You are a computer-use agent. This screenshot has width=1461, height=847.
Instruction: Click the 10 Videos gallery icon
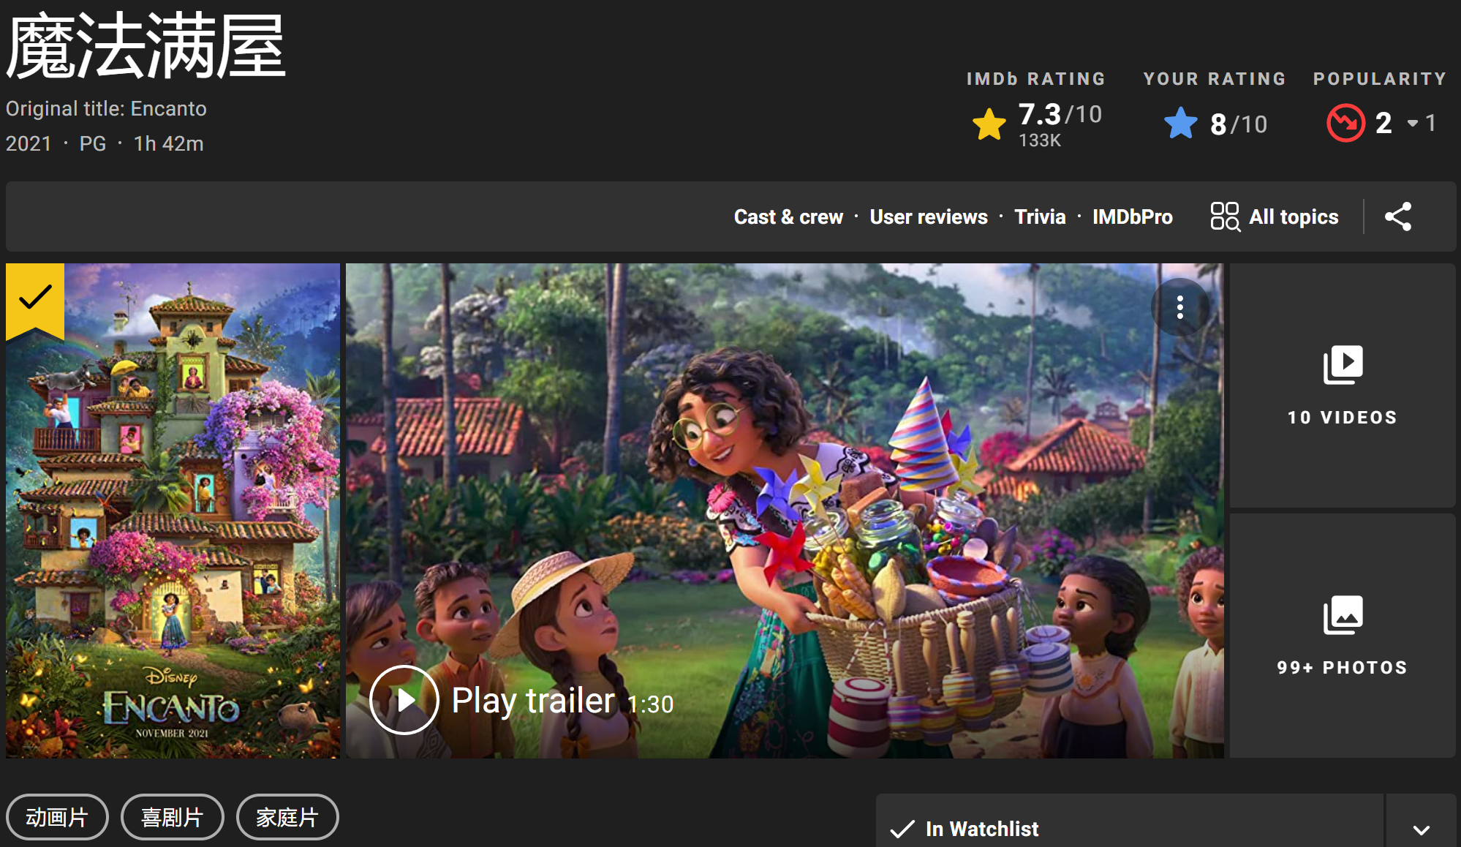point(1343,365)
